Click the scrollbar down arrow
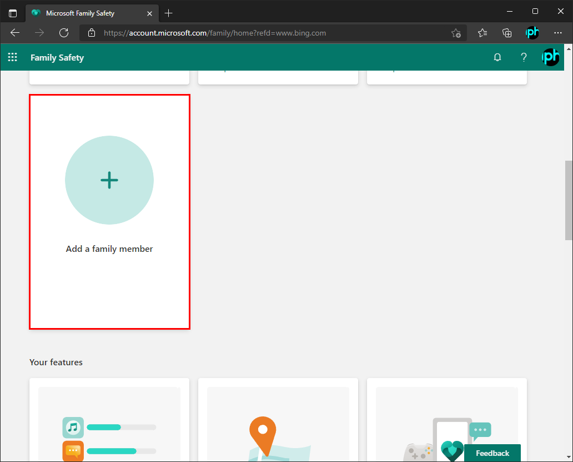 pyautogui.click(x=569, y=457)
